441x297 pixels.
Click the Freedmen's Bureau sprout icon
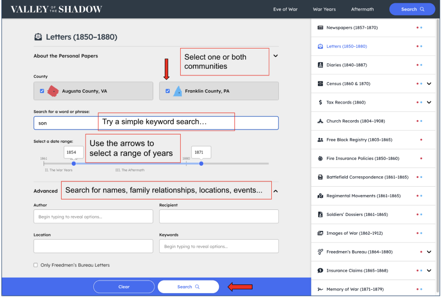320,252
